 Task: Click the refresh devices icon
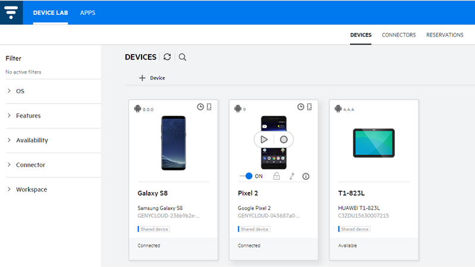click(x=167, y=57)
